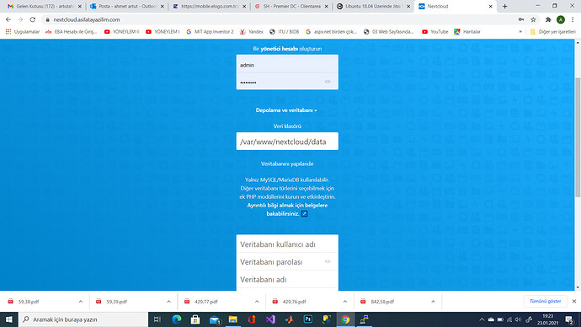Open Windows Start menu

9,319
